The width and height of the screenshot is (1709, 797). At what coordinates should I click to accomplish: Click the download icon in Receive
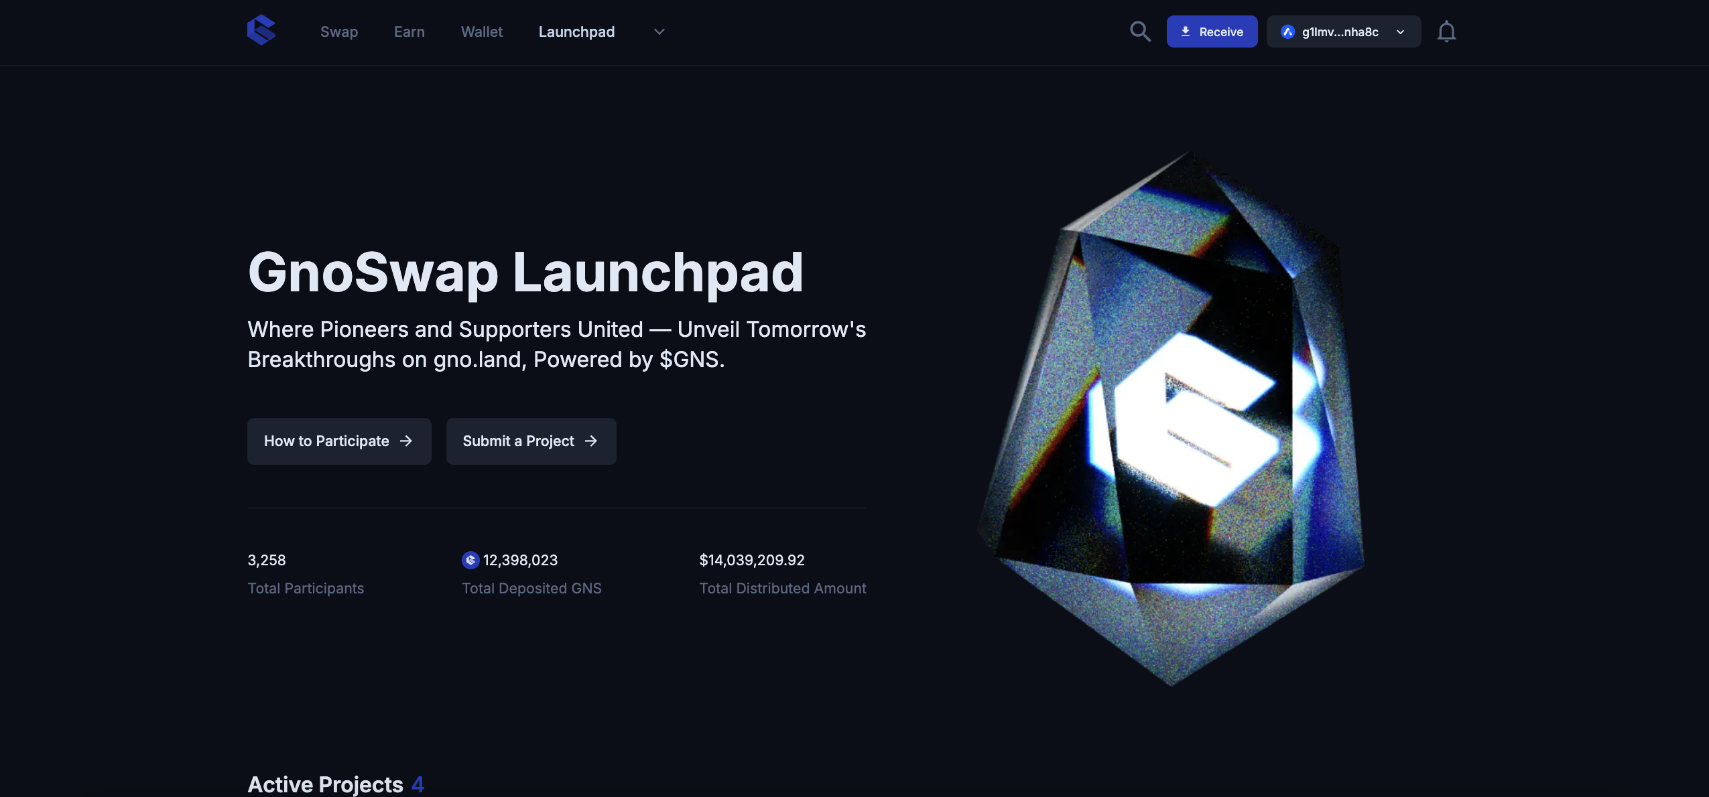(1186, 31)
